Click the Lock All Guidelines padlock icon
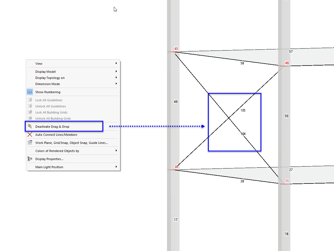The height and width of the screenshot is (251, 334). coord(30,100)
